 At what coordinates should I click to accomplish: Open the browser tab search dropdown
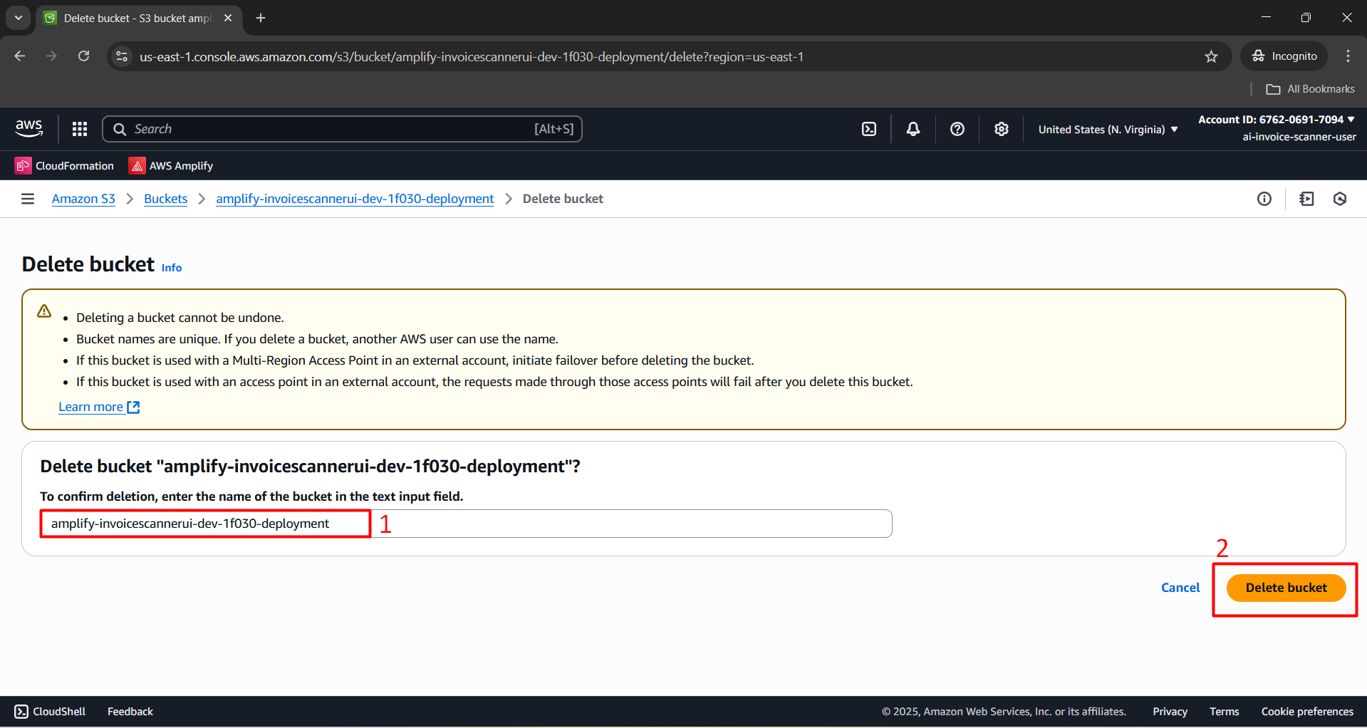[x=19, y=18]
